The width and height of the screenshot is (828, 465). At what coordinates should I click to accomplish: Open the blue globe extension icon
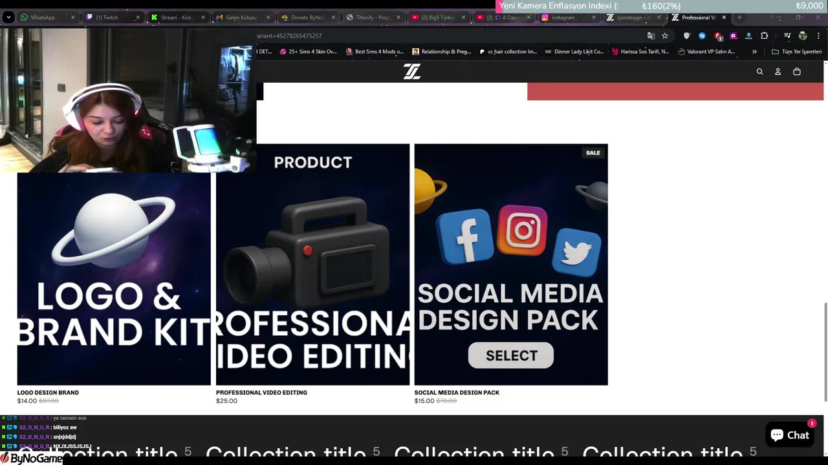pos(748,36)
